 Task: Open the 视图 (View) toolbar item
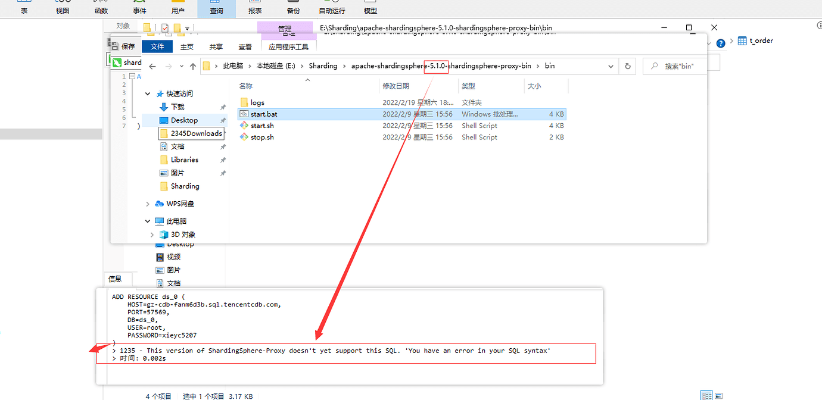[x=63, y=8]
